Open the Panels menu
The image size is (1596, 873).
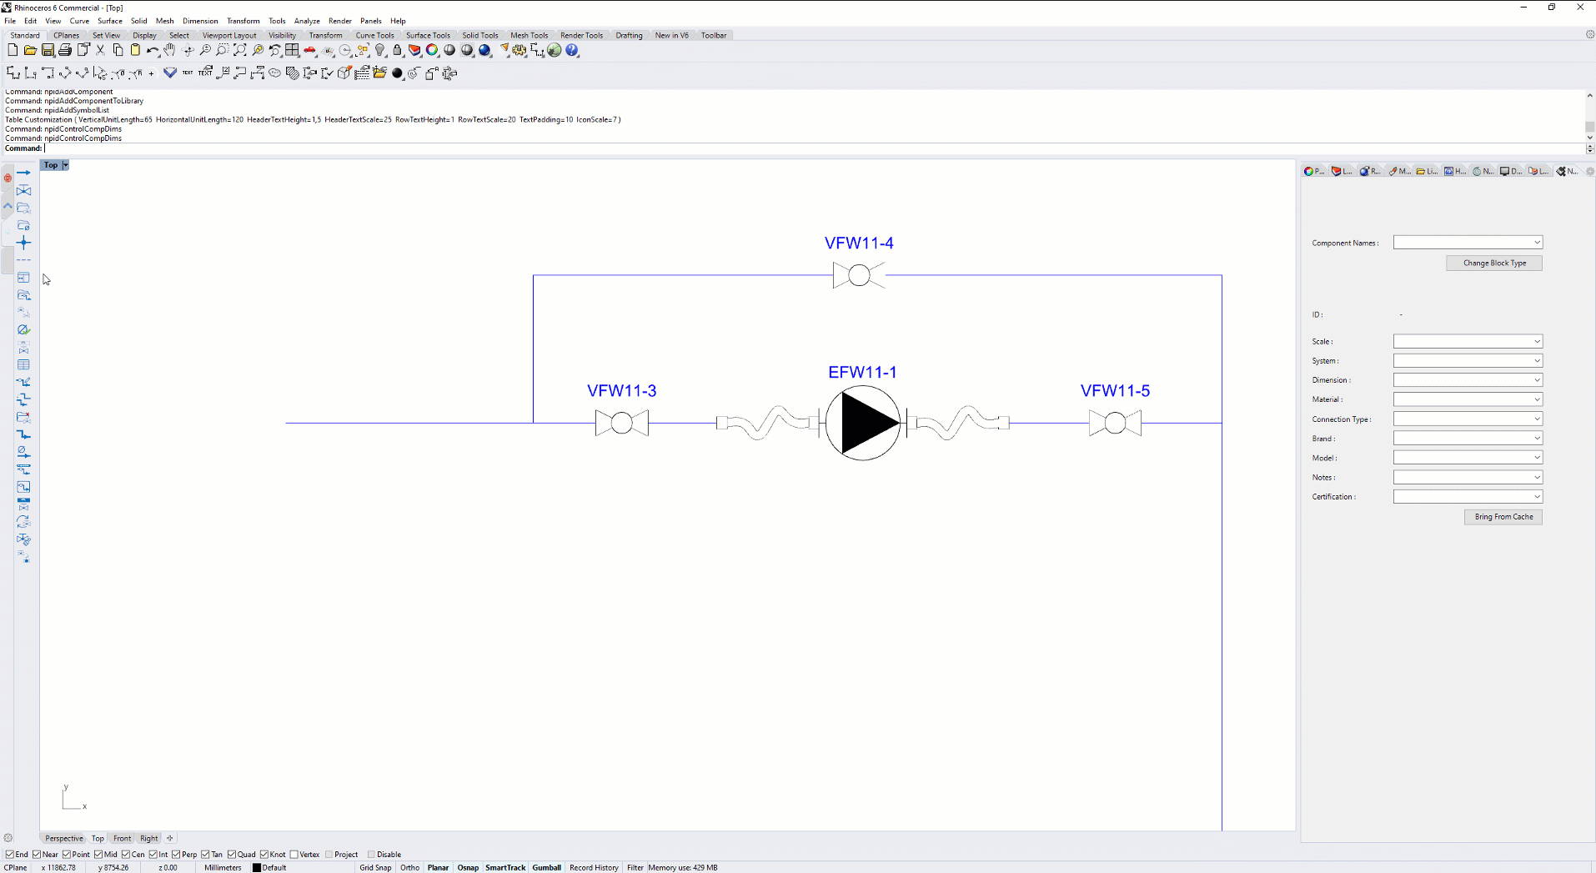[371, 21]
